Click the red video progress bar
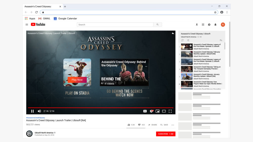 [x=101, y=108]
